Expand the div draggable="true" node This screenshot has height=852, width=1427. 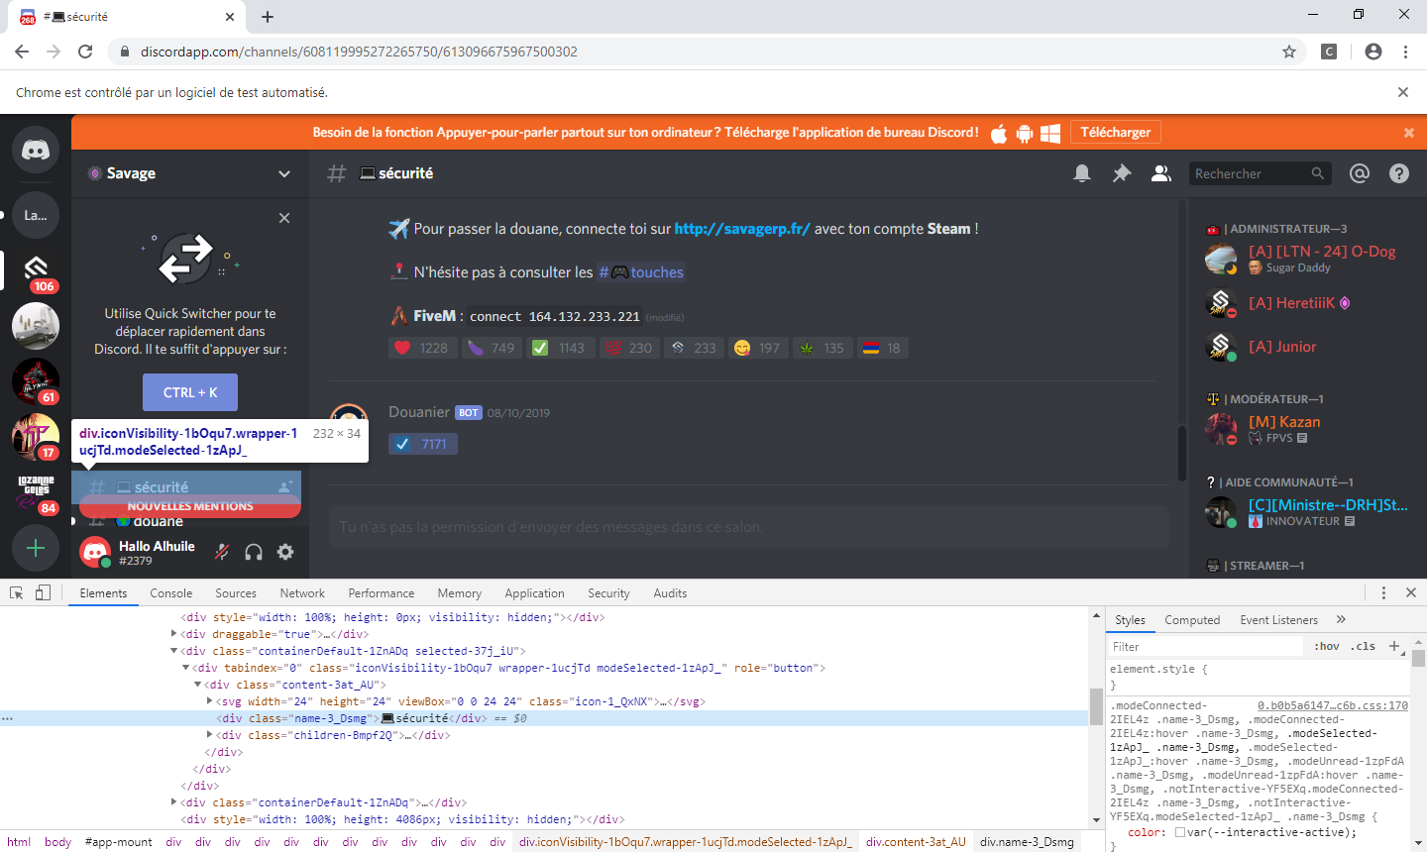pos(174,634)
